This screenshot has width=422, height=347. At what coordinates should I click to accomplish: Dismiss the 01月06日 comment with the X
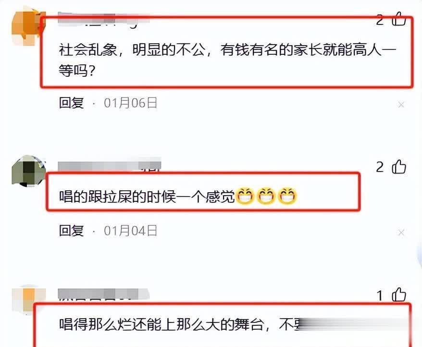click(x=401, y=104)
